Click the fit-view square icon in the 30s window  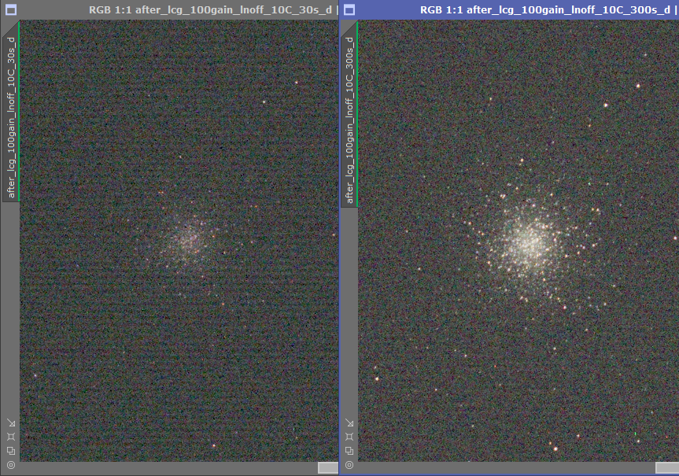[x=10, y=437]
